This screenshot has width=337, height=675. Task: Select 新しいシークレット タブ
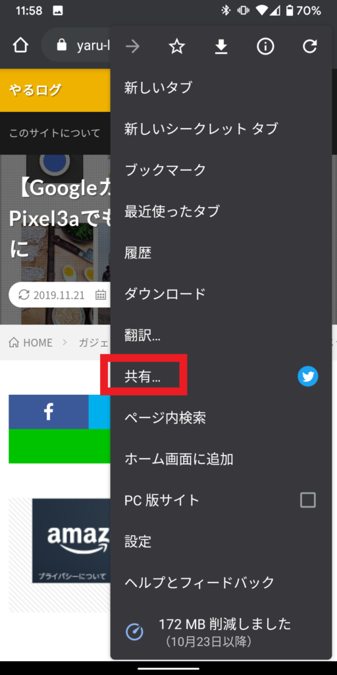pyautogui.click(x=221, y=129)
